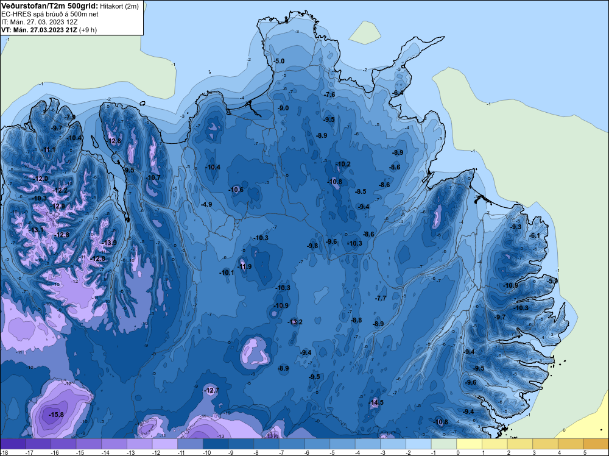Click the legend swatch between -10 and -9
Image resolution: width=609 pixels, height=456 pixels.
[x=216, y=444]
